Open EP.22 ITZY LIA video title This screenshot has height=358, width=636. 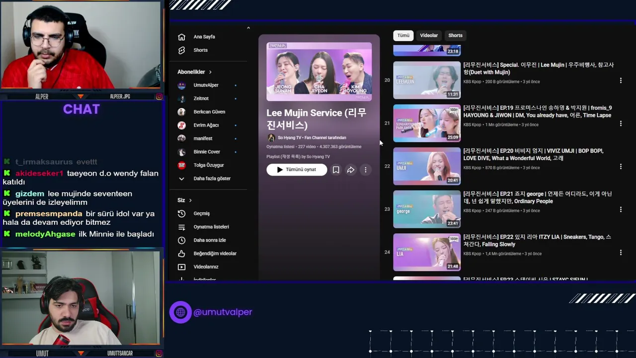(x=538, y=241)
